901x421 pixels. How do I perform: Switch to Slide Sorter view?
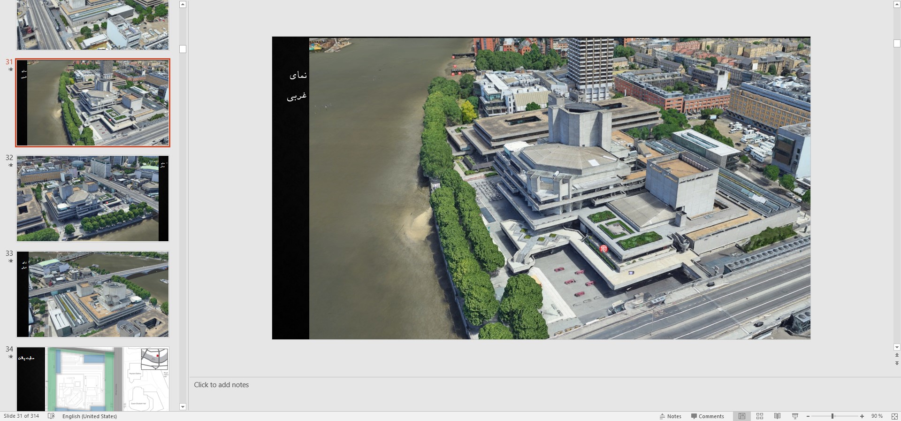(x=760, y=416)
